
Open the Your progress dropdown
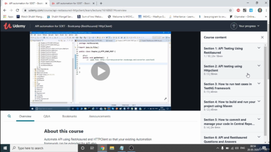[x=249, y=26]
